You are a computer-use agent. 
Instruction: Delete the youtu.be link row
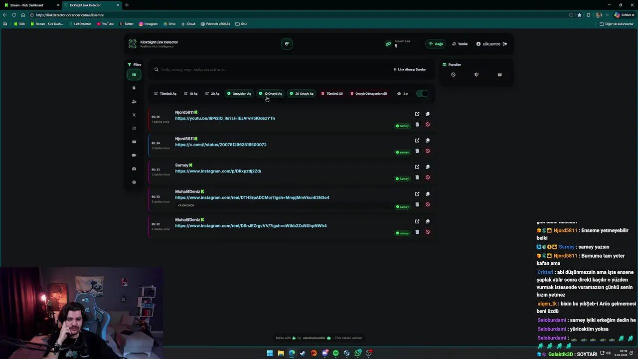coord(417,125)
